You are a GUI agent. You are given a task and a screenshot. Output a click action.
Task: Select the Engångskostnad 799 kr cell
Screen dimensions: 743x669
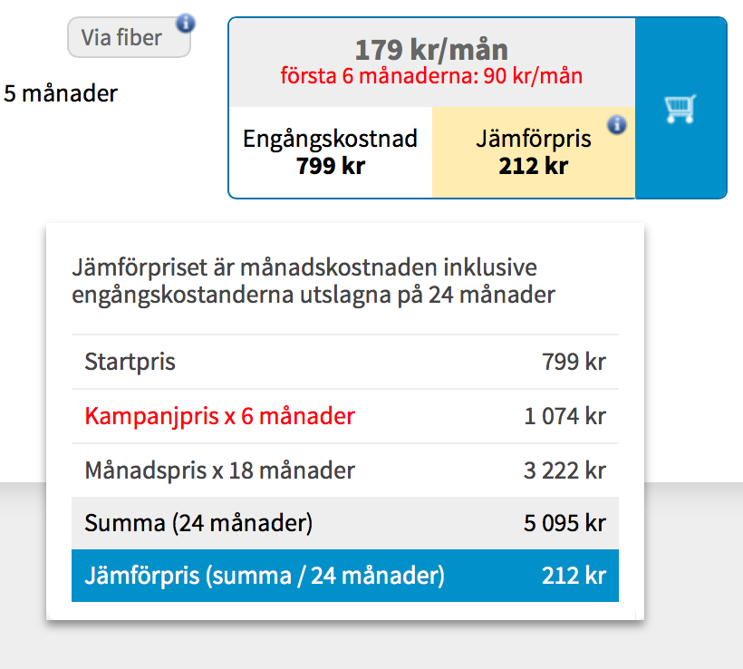click(331, 152)
